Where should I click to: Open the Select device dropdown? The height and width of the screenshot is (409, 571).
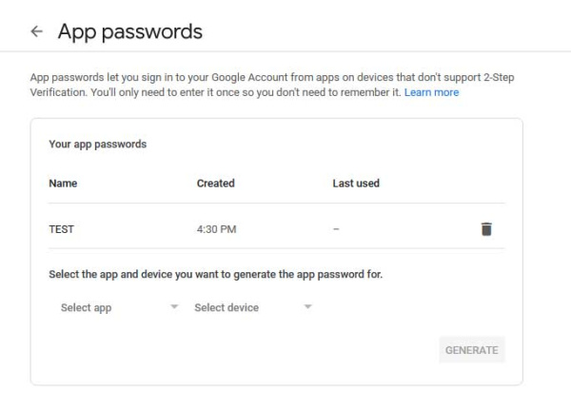tap(253, 307)
